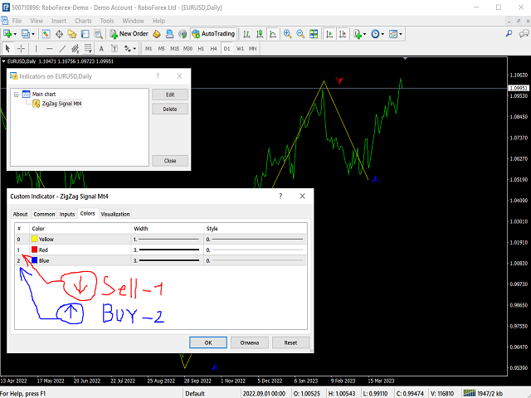The image size is (531, 398).
Task: Toggle chart Auto Scroll
Action: 329,34
